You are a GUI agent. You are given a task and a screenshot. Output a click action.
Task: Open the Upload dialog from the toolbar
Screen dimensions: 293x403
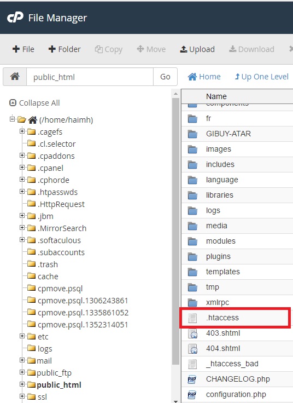coord(197,49)
